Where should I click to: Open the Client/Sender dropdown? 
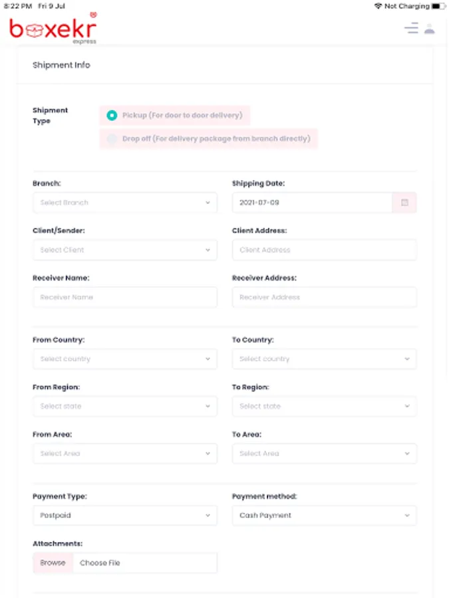124,250
